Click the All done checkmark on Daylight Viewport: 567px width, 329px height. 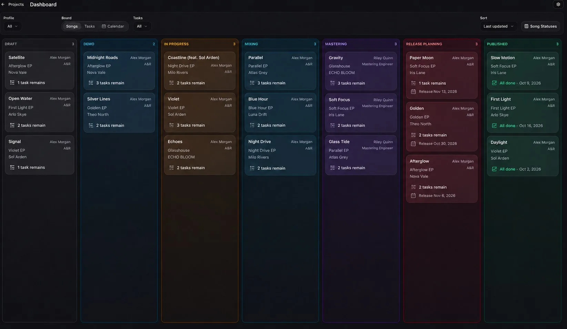494,169
